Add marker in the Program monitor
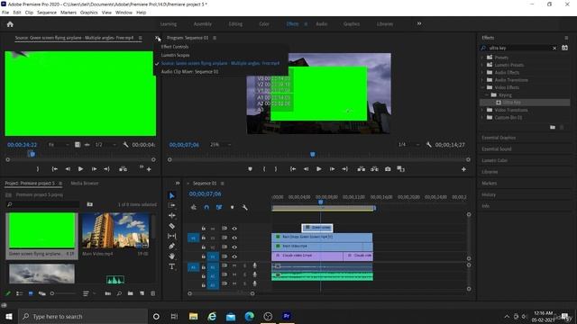The image size is (577, 324). coord(251,169)
